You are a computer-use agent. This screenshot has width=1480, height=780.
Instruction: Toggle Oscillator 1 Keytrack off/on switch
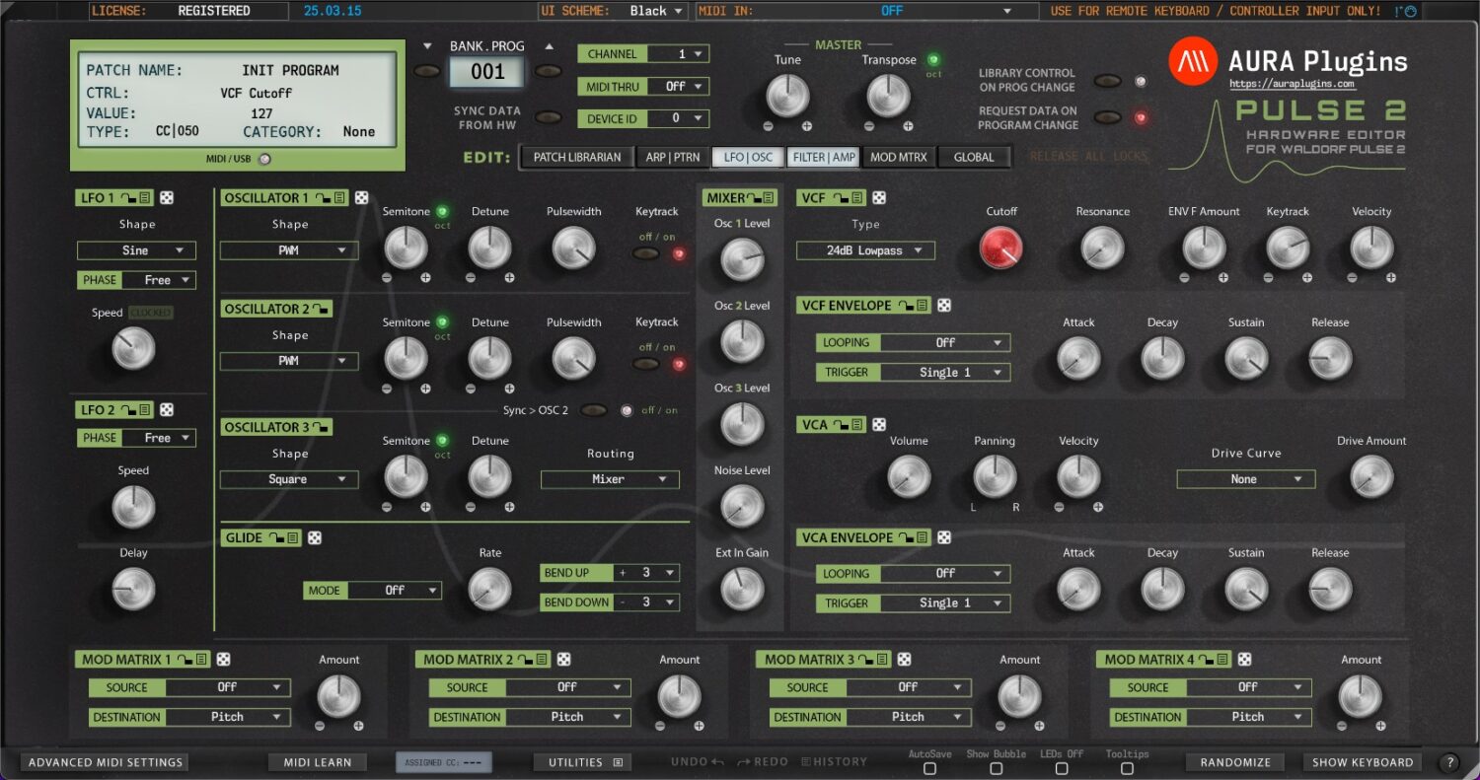pos(646,253)
